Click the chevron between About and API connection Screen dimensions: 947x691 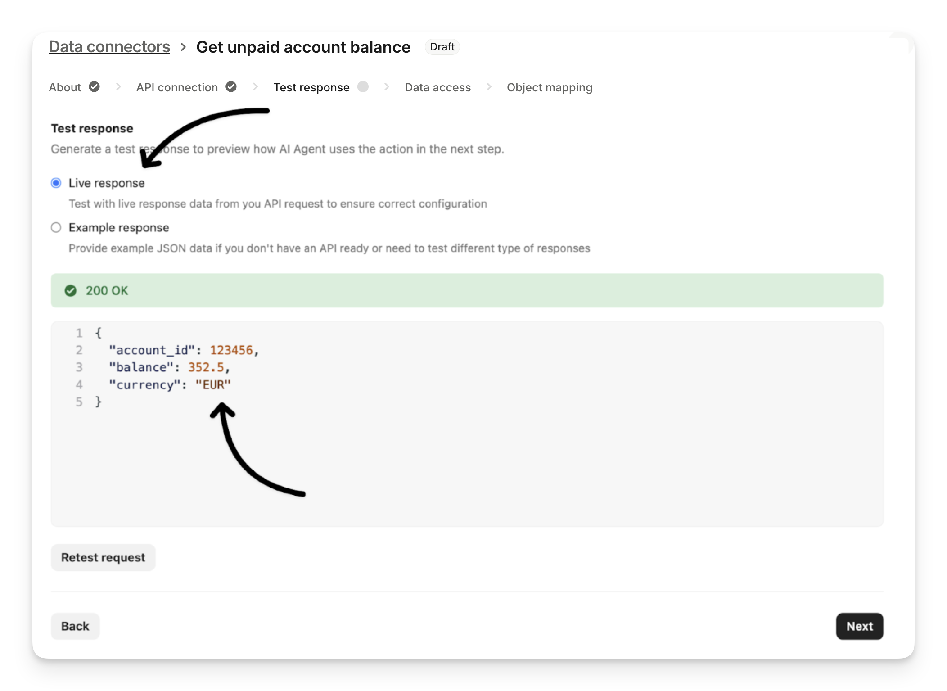click(118, 87)
